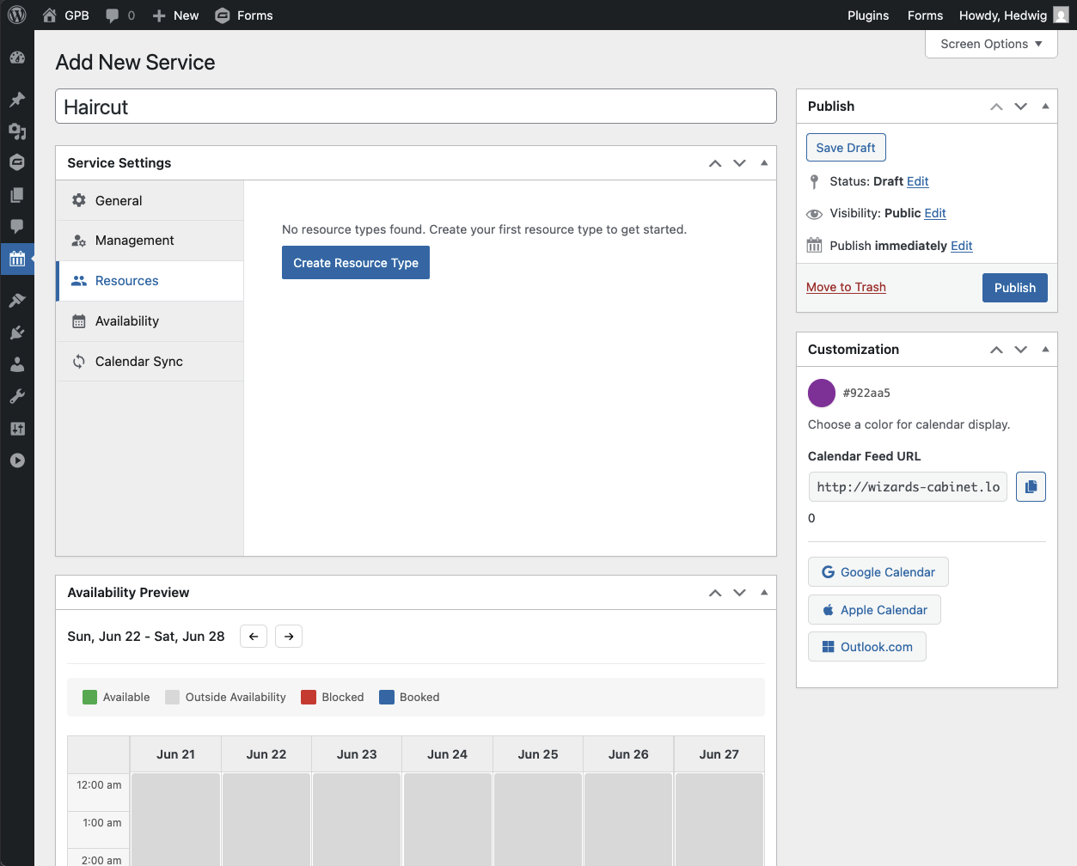Open the Screen Options dropdown
The height and width of the screenshot is (866, 1077).
pos(991,44)
